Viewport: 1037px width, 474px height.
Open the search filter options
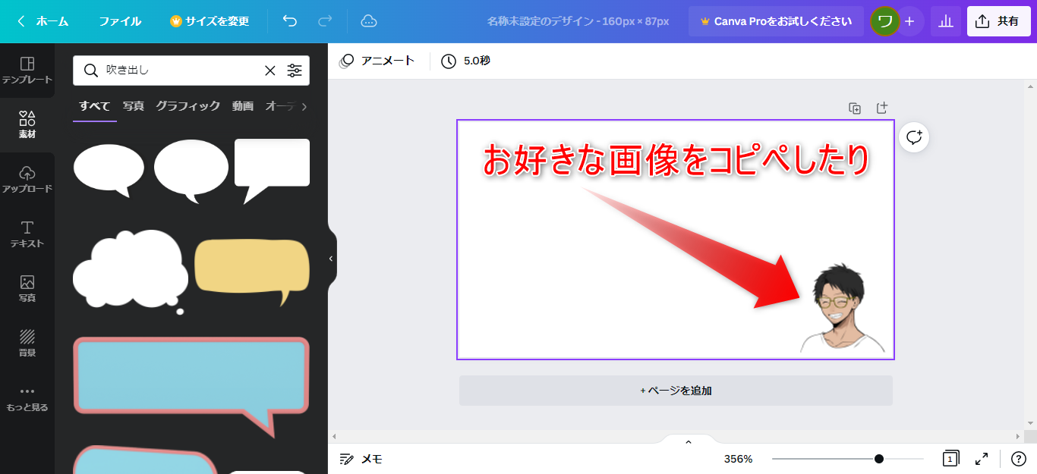[x=295, y=71]
